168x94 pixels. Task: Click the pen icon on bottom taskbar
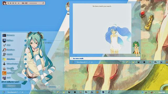(109, 92)
